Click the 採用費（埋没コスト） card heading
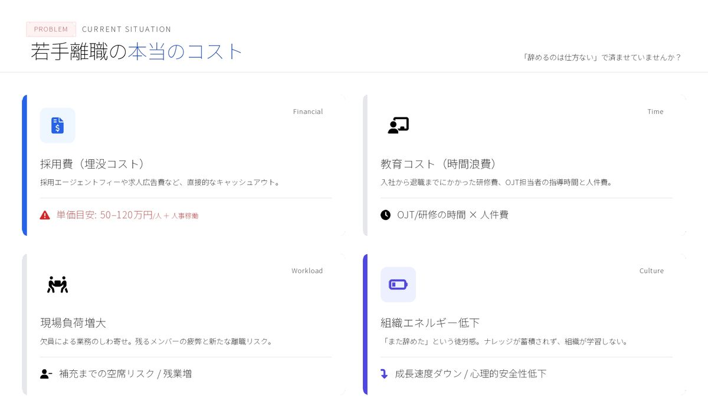The image size is (708, 398). 93,164
